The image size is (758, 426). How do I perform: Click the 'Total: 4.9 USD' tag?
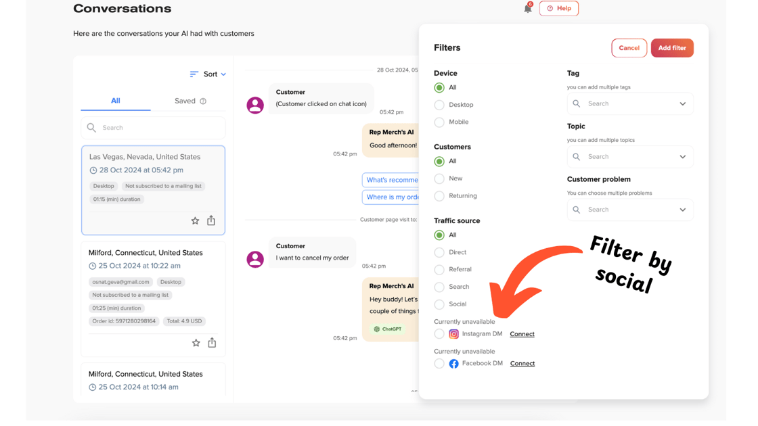(184, 321)
